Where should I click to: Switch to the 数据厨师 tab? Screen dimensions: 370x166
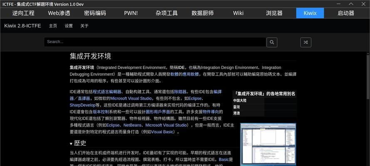(202, 13)
